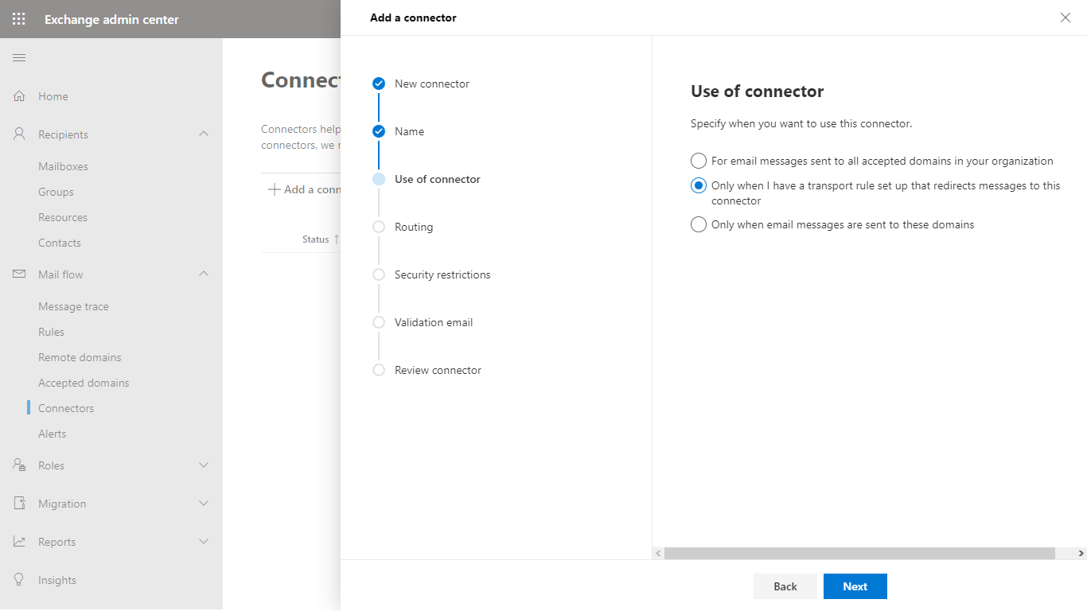Viewport: 1087px width, 611px height.
Task: Click the Home house icon
Action: coord(19,96)
